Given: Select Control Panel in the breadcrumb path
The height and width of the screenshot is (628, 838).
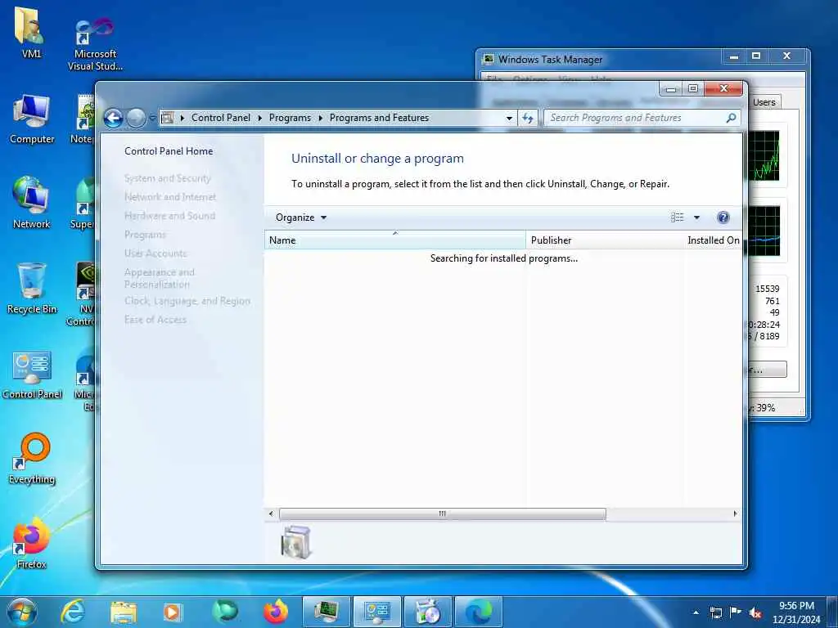Looking at the screenshot, I should pos(221,118).
